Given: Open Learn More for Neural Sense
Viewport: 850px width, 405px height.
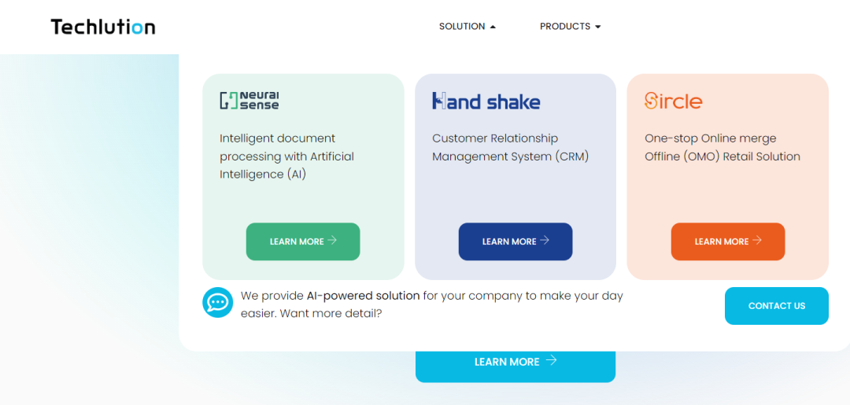Looking at the screenshot, I should click(x=302, y=241).
